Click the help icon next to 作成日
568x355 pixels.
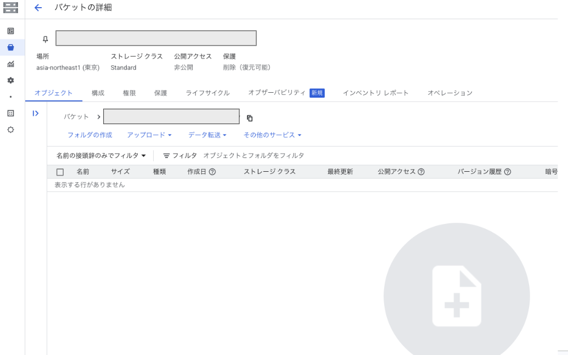212,172
